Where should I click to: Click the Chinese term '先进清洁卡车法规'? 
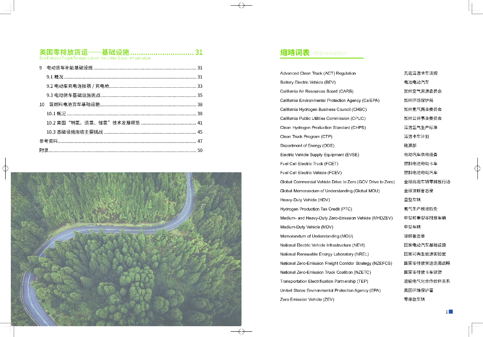coord(421,73)
